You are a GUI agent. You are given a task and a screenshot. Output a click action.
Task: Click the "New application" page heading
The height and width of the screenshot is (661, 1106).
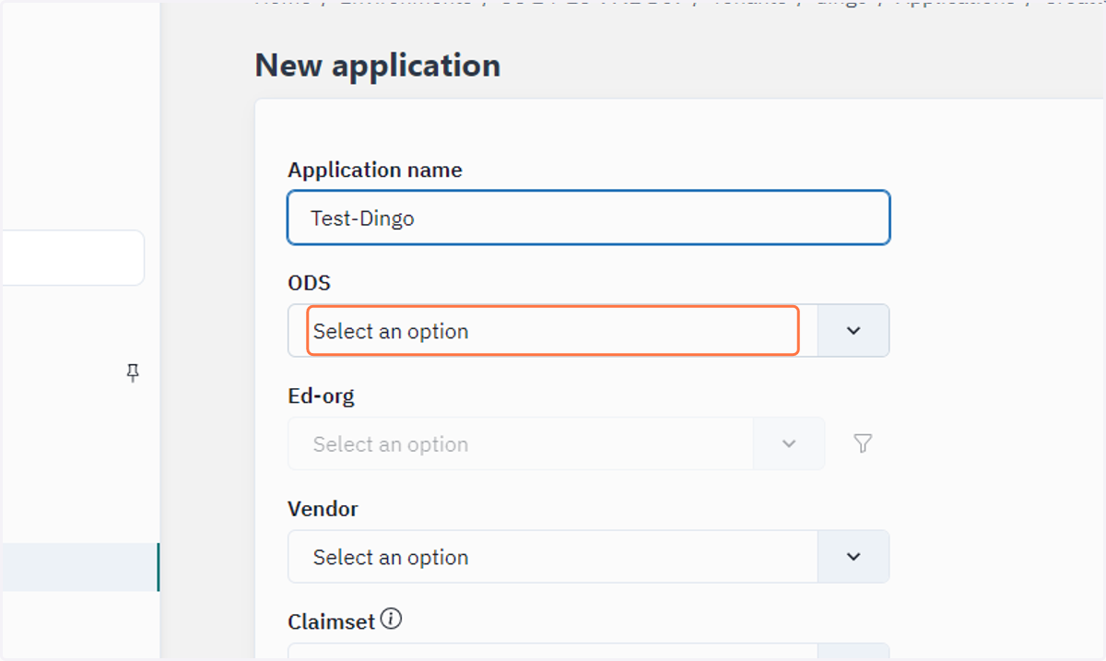click(378, 65)
